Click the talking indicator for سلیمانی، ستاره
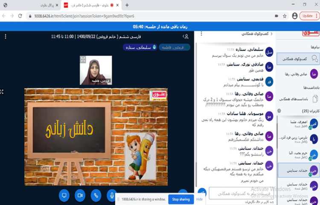 pyautogui.click(x=140, y=47)
